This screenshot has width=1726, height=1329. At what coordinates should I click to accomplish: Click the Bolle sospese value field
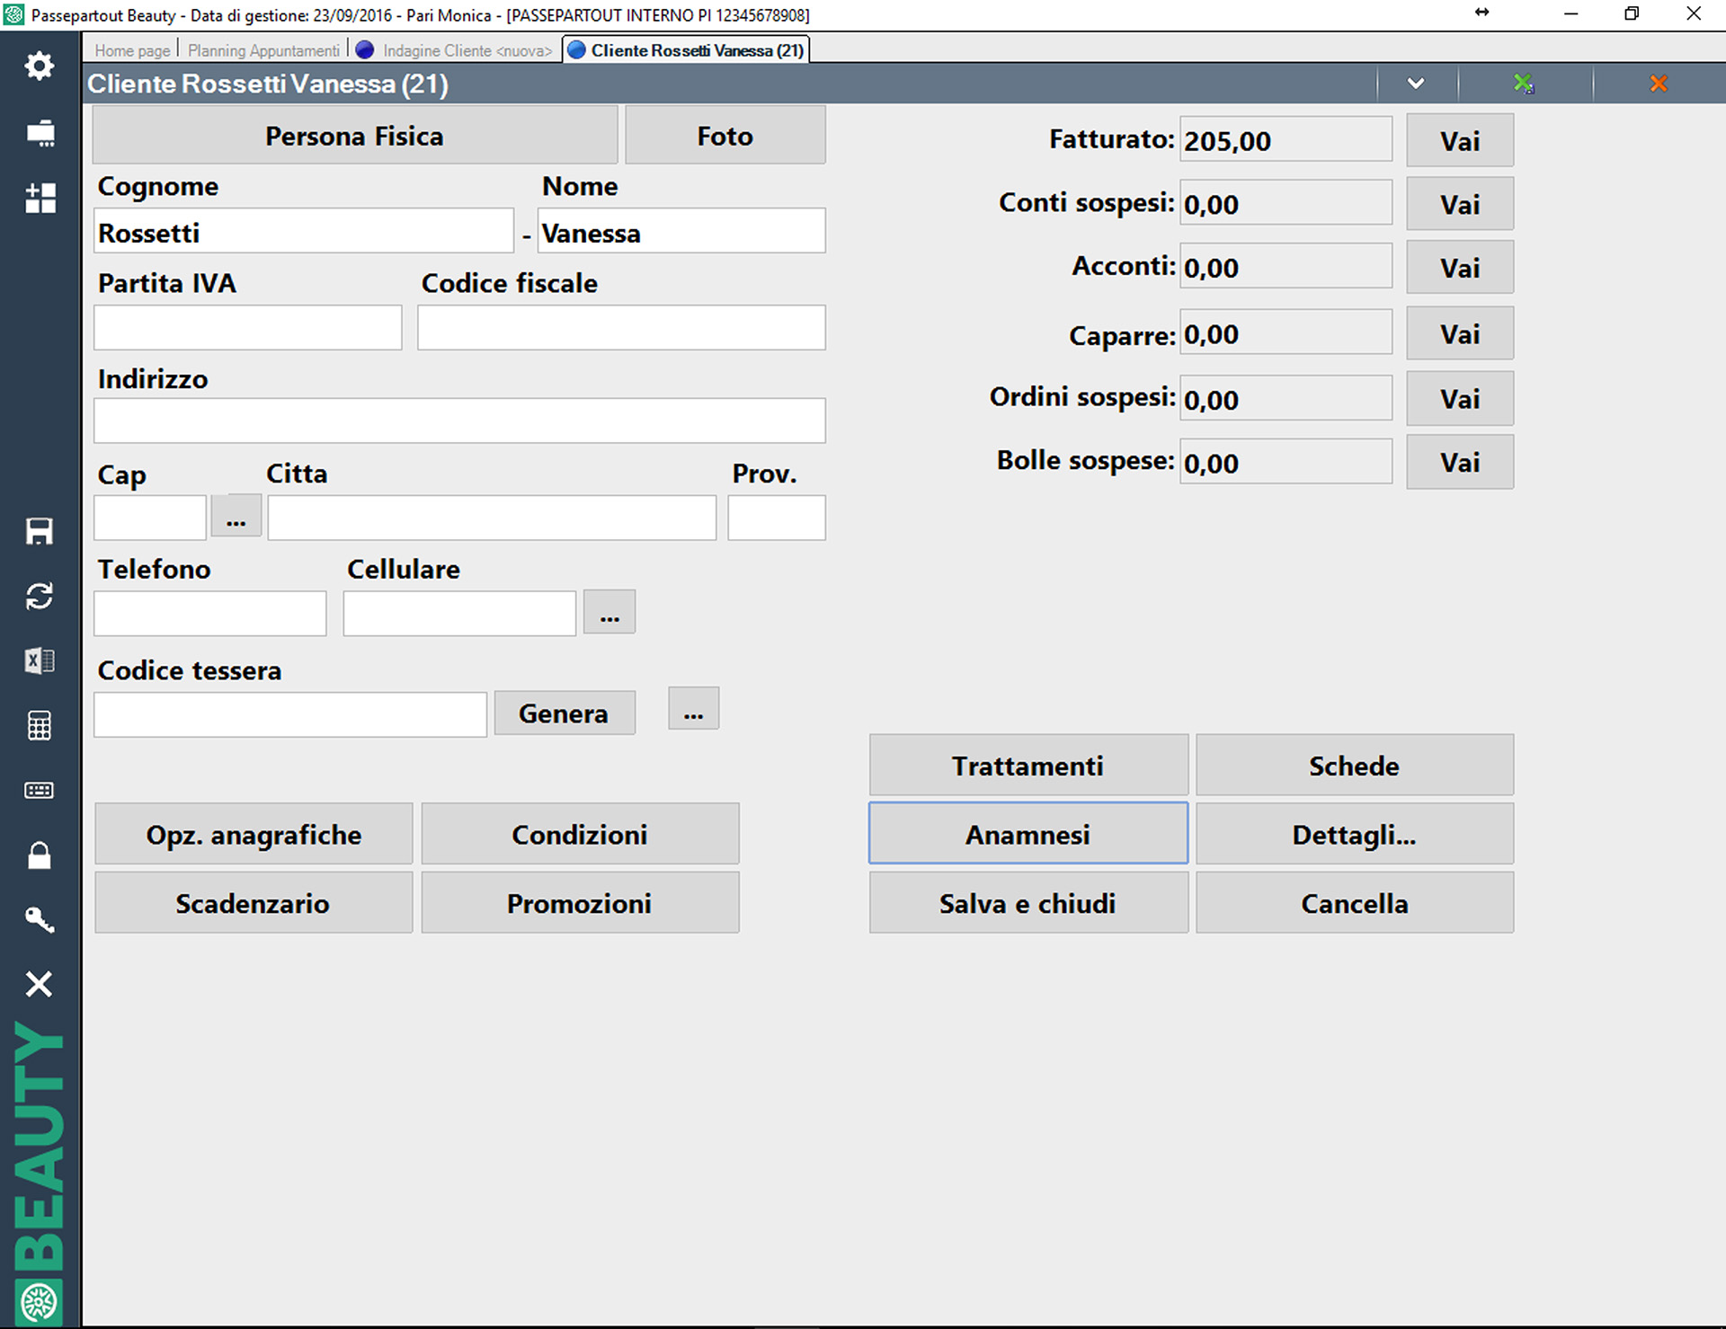coord(1286,462)
